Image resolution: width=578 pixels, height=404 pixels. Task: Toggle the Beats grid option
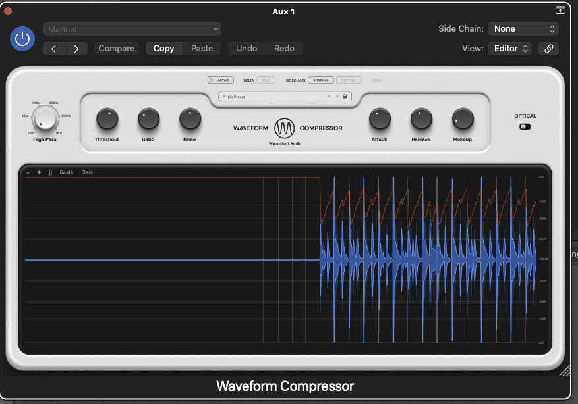tap(67, 172)
